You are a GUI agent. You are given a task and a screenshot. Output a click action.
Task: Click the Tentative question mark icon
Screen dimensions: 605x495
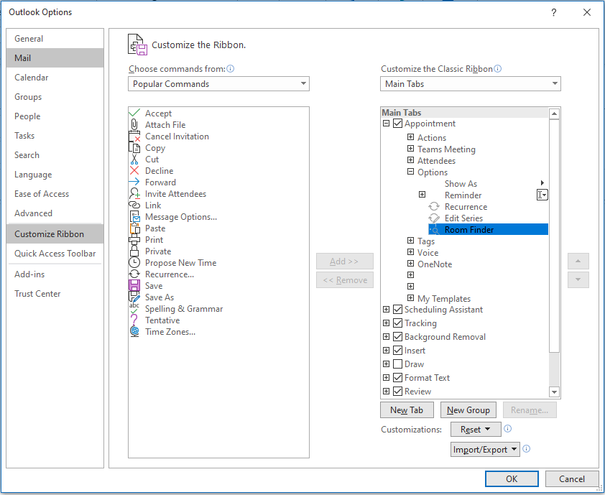(x=134, y=320)
